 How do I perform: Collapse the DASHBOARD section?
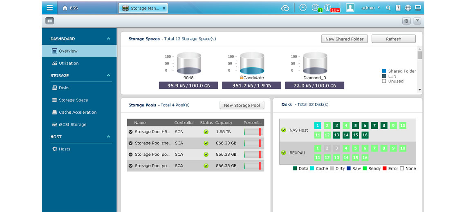pyautogui.click(x=108, y=39)
